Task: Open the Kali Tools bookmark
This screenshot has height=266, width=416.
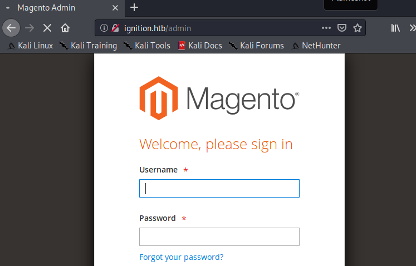Action: 147,46
